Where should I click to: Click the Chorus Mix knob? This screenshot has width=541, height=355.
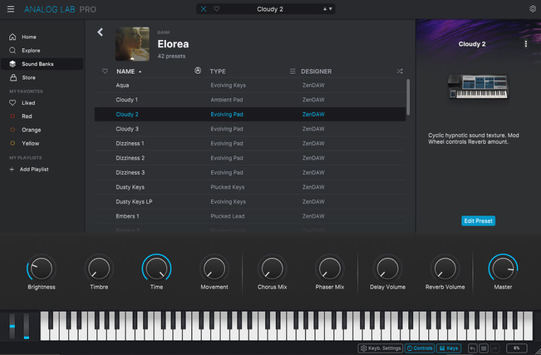(272, 268)
